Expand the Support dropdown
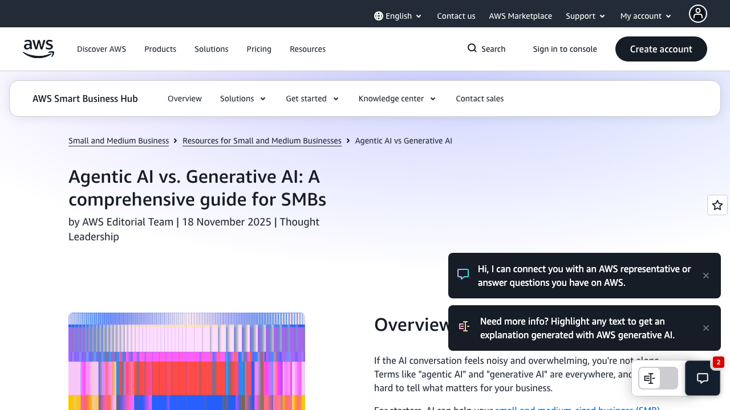Image resolution: width=730 pixels, height=410 pixels. click(586, 16)
